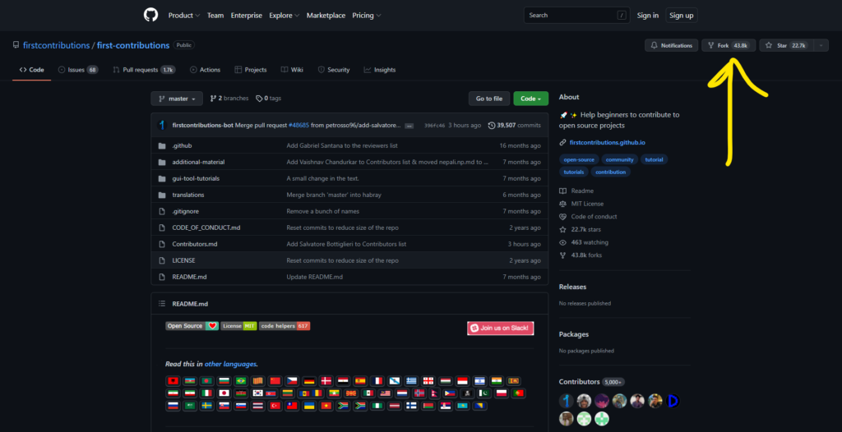Image resolution: width=842 pixels, height=432 pixels.
Task: Open the MIT License sidebar link
Action: 581,204
